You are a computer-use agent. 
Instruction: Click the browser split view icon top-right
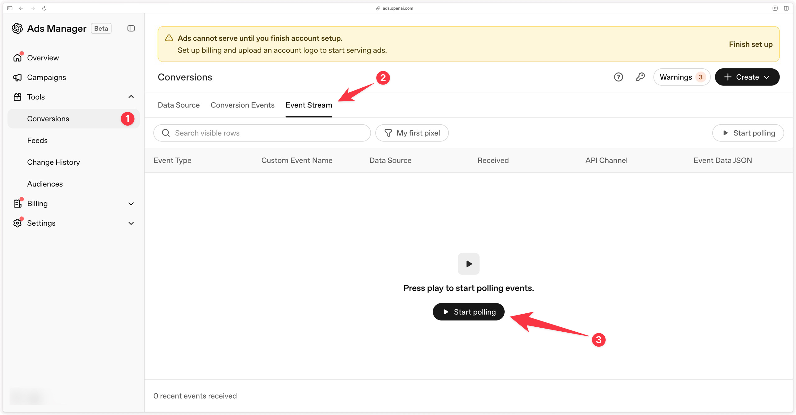[786, 8]
